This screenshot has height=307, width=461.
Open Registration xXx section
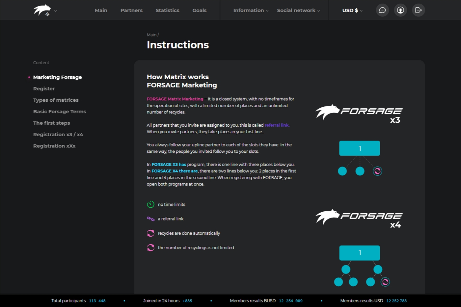click(54, 146)
